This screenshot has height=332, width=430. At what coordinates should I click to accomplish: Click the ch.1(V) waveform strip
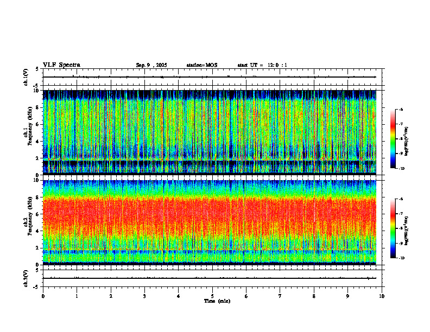212,77
